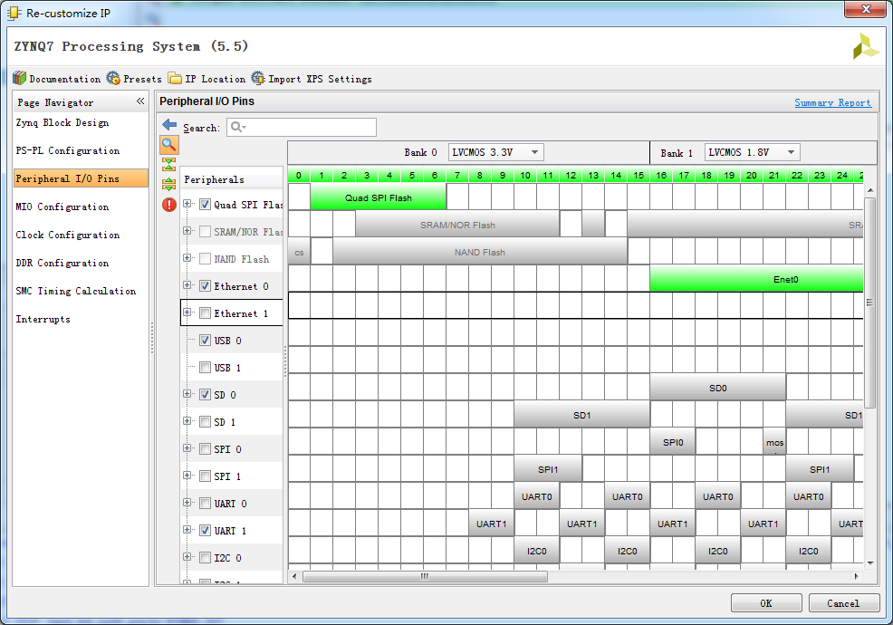Click the vertical scrollbar thumb
893x625 pixels.
tap(869, 302)
